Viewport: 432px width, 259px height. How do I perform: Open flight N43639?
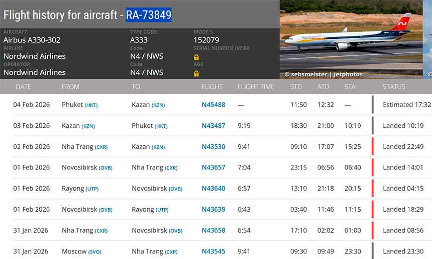[x=213, y=209]
